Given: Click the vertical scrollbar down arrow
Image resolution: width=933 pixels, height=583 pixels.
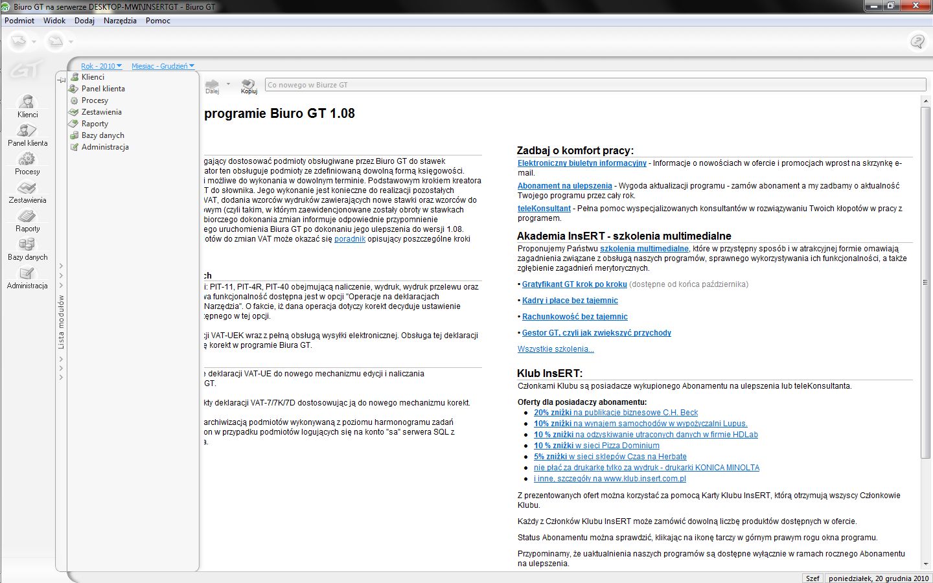Looking at the screenshot, I should click(925, 564).
